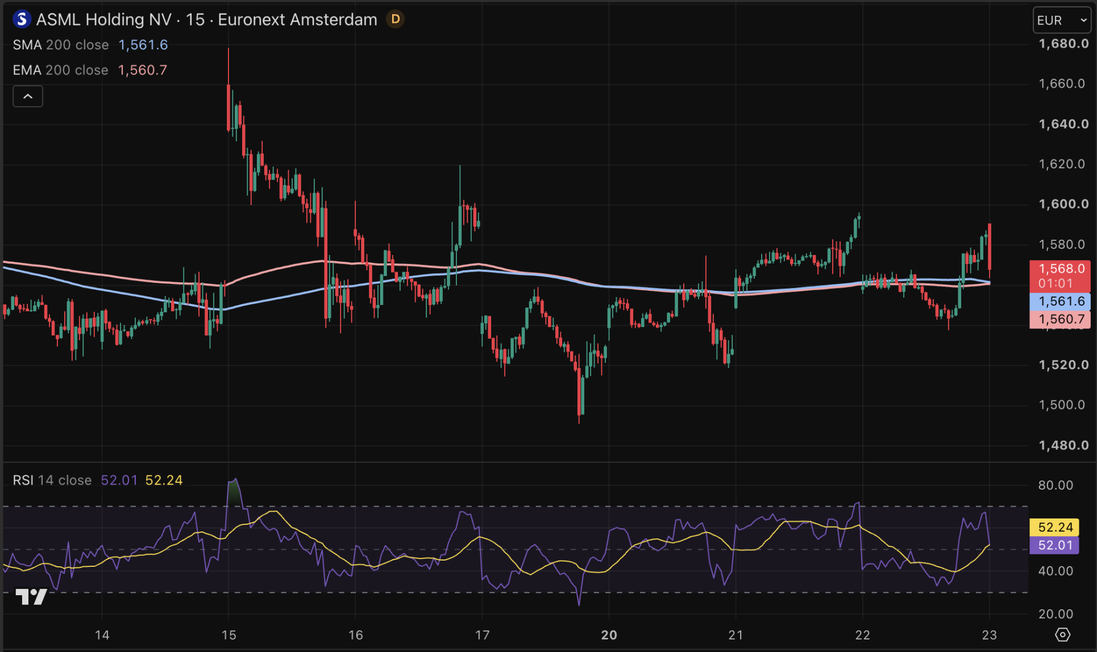The width and height of the screenshot is (1097, 652).
Task: Click date 15 on time axis
Action: click(x=228, y=636)
